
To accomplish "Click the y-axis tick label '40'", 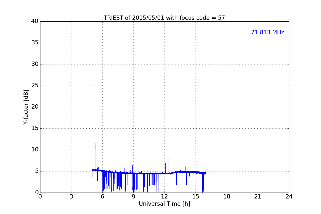I will (x=35, y=21).
